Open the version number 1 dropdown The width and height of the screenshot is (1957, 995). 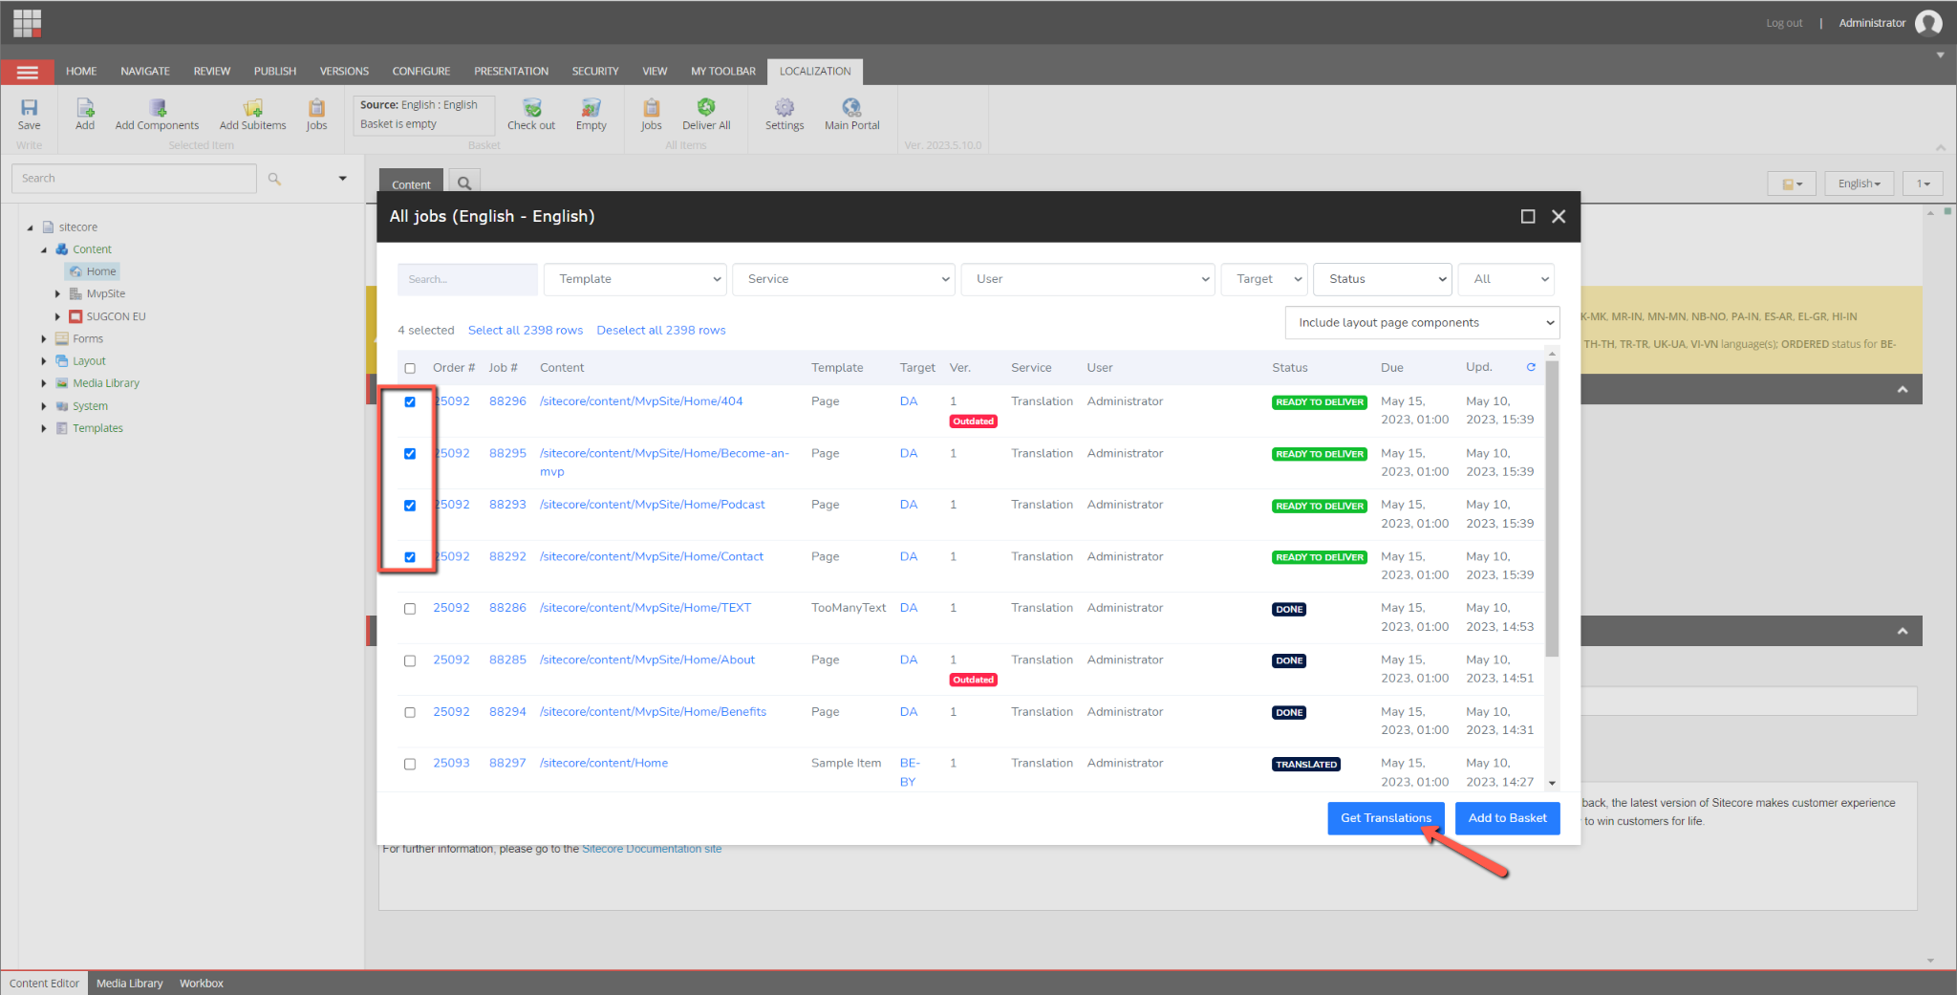[x=1923, y=184]
